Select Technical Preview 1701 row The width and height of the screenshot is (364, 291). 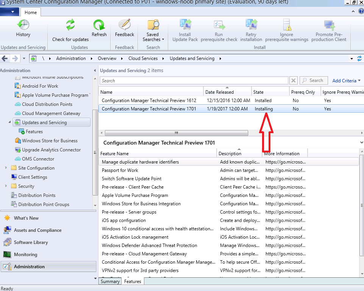[x=231, y=109]
